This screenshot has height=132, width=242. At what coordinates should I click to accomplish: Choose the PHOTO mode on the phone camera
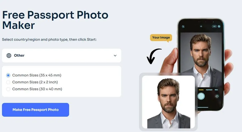click(201, 90)
